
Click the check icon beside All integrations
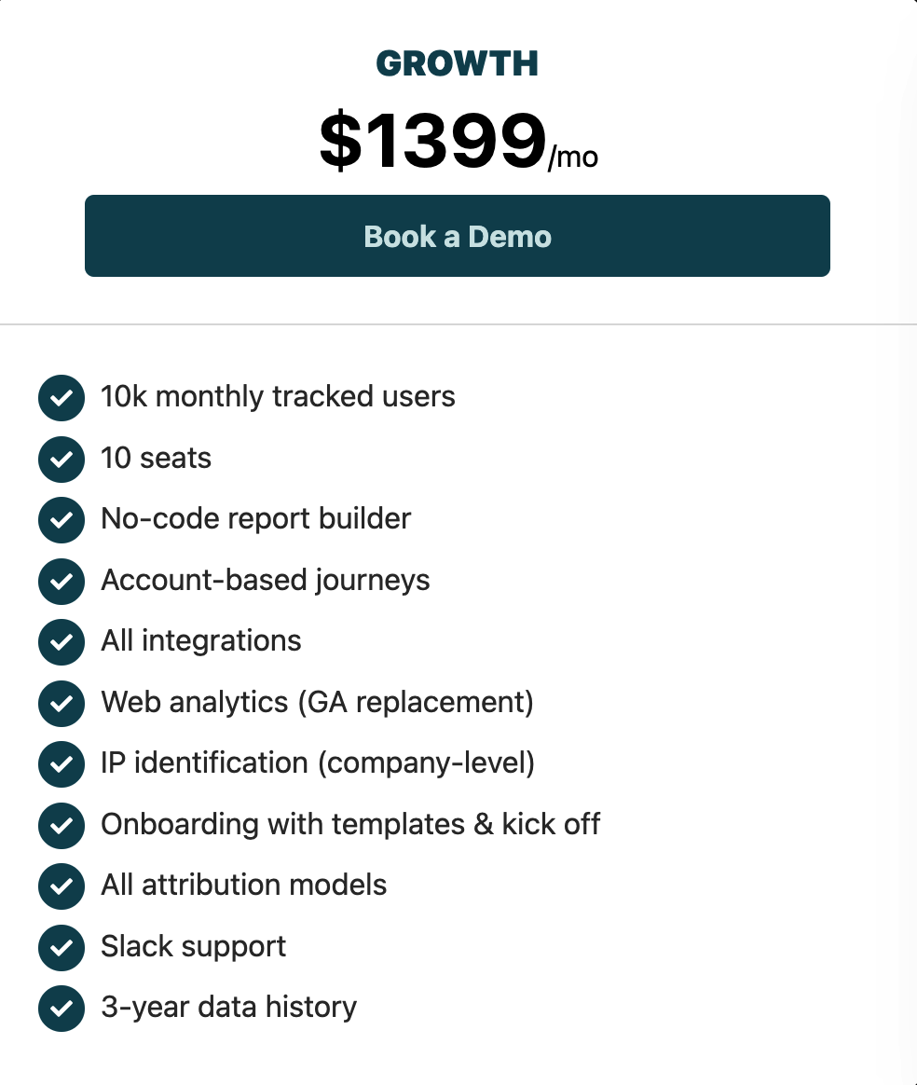[x=62, y=641]
